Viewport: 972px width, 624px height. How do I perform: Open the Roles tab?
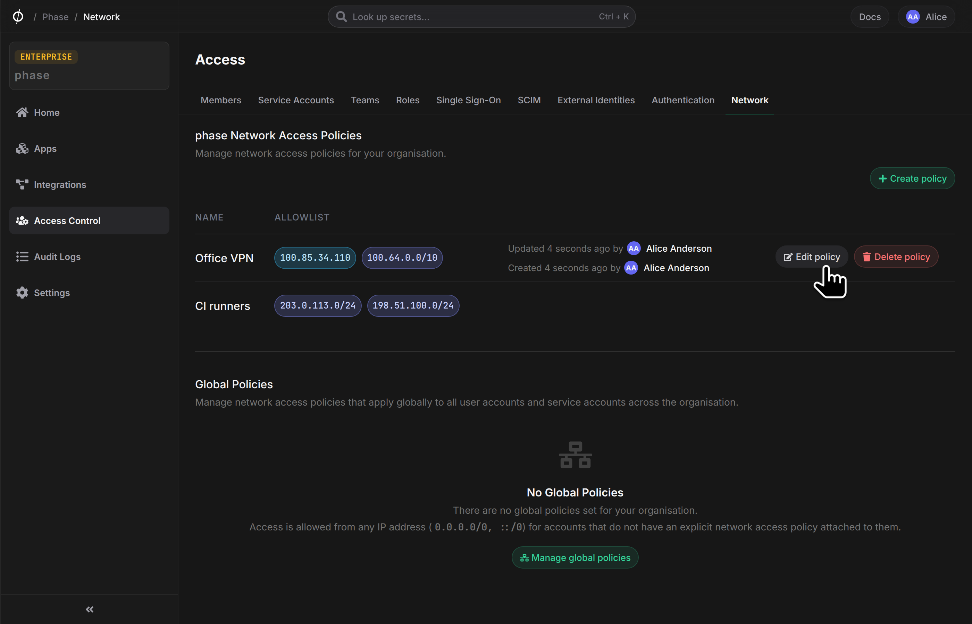[407, 100]
